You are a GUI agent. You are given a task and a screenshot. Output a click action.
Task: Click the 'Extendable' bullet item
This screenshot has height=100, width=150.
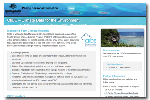click(52, 85)
